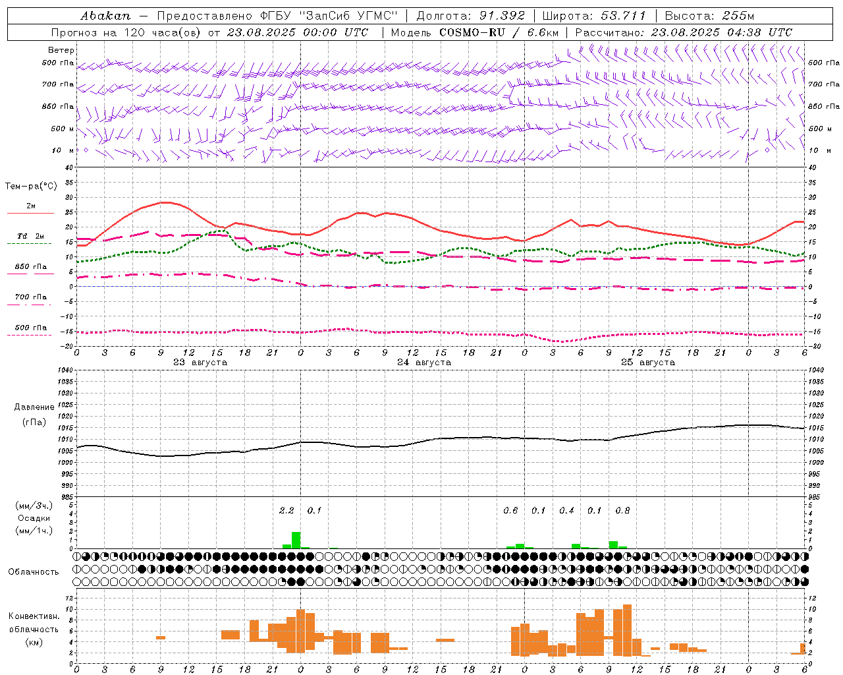Click the Высота: 255м value
This screenshot has height=675, width=843.
tap(709, 16)
